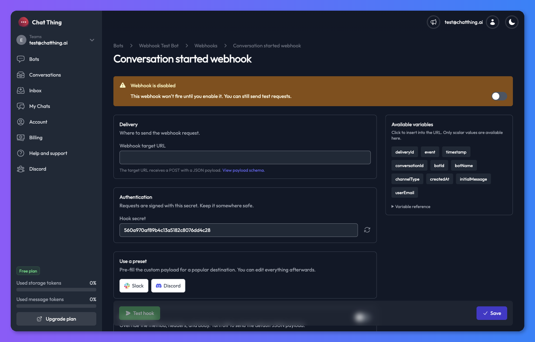
Task: Click the warning triangle icon in banner
Action: (x=123, y=85)
